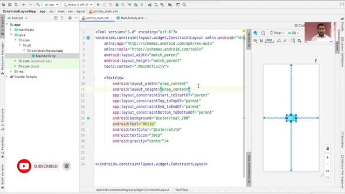Open the API 30 version dropdown
This screenshot has width=345, height=194.
(294, 33)
